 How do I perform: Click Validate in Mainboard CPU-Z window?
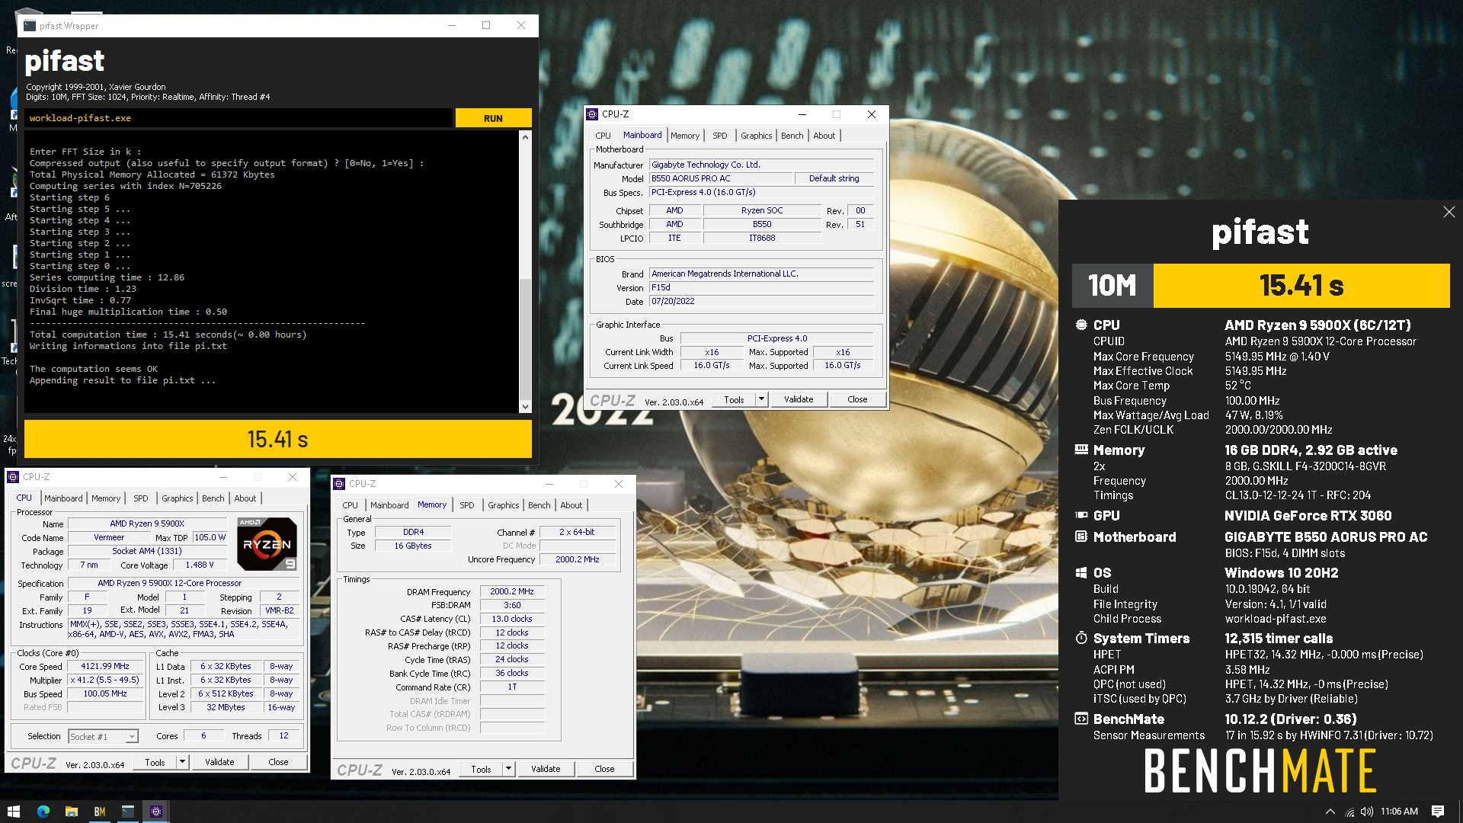click(799, 399)
